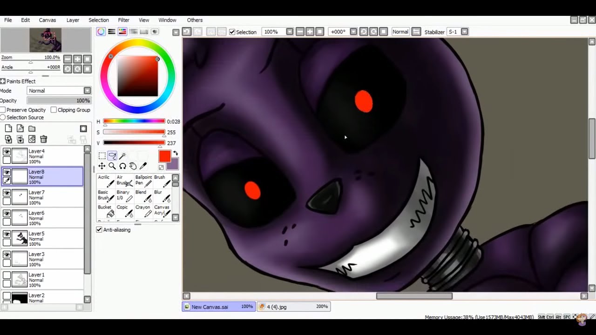Click the foreground red color swatch

pos(164,156)
